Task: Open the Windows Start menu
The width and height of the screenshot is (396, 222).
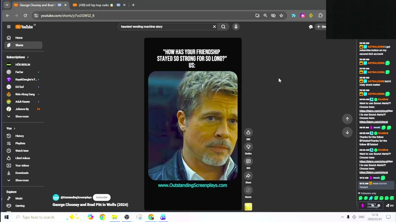Action: click(6, 217)
